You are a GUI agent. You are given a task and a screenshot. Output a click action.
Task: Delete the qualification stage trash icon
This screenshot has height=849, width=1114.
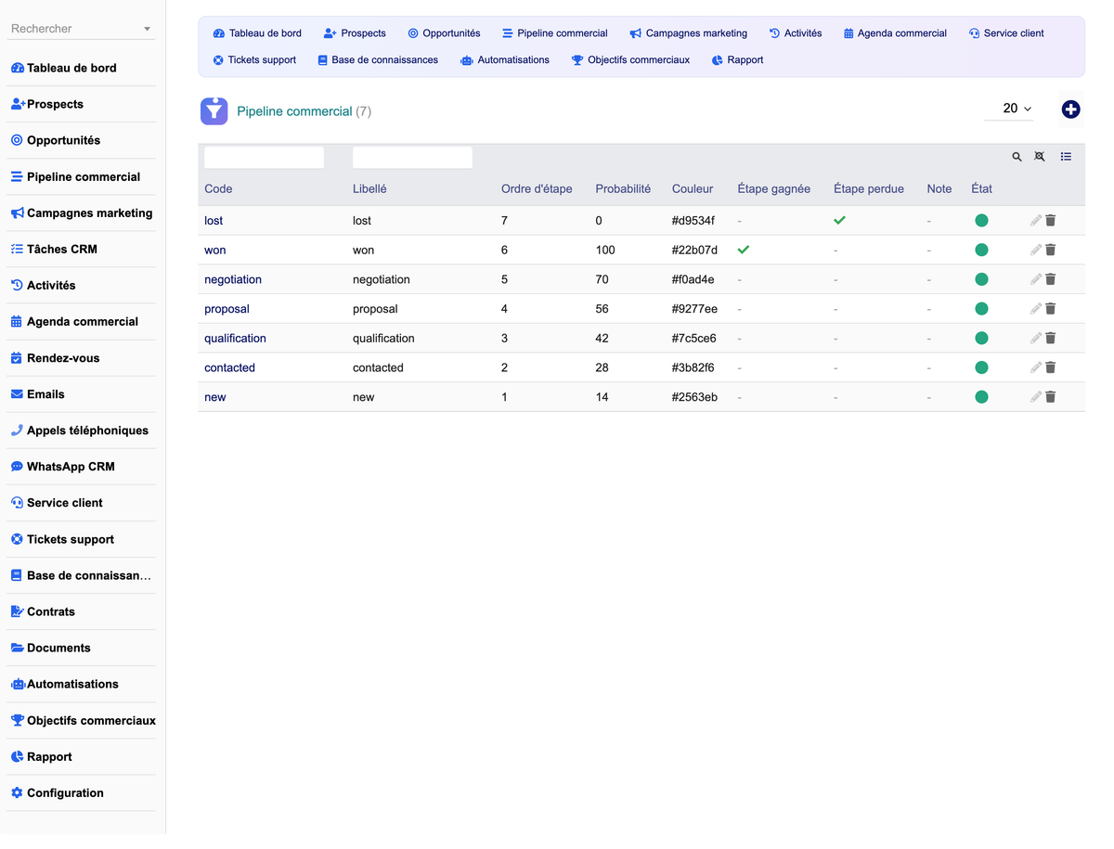[1051, 339]
